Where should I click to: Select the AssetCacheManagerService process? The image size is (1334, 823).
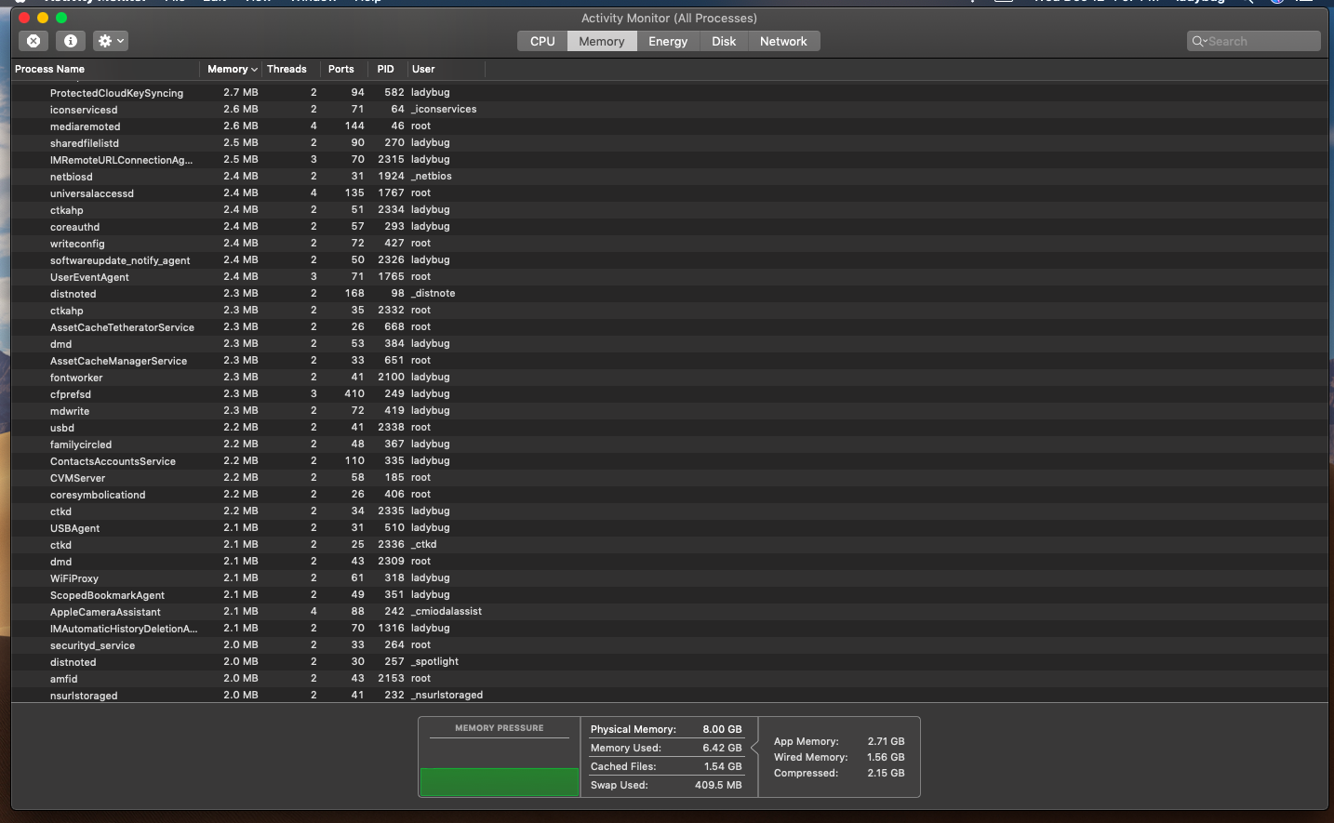tap(669, 361)
